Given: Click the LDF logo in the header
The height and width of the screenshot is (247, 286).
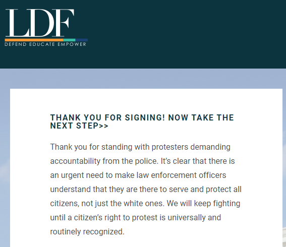Looking at the screenshot, I should pyautogui.click(x=46, y=27).
